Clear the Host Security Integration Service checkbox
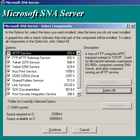 [8, 94]
